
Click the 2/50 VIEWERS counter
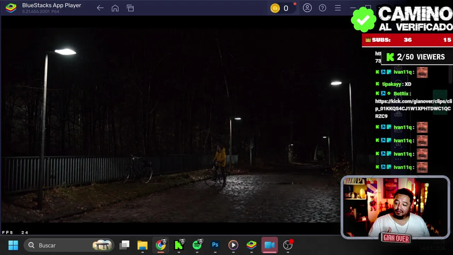[x=417, y=57]
